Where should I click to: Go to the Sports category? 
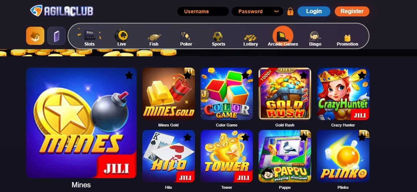218,36
